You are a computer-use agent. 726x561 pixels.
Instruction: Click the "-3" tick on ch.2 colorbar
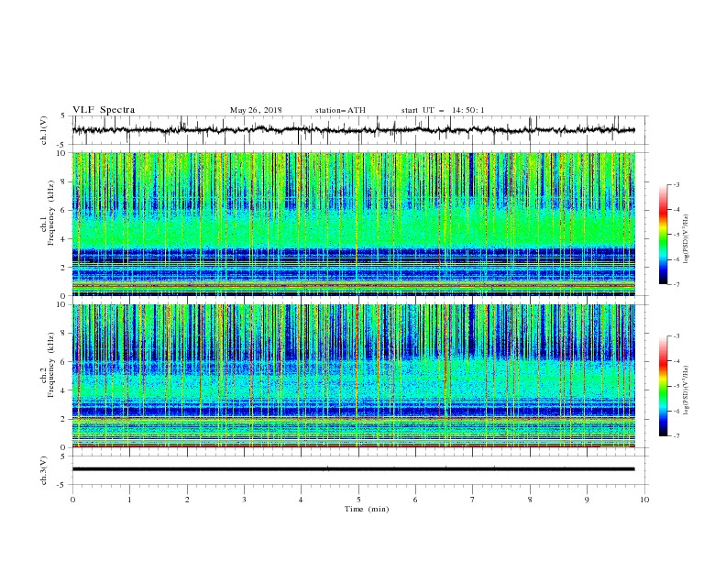pos(676,336)
